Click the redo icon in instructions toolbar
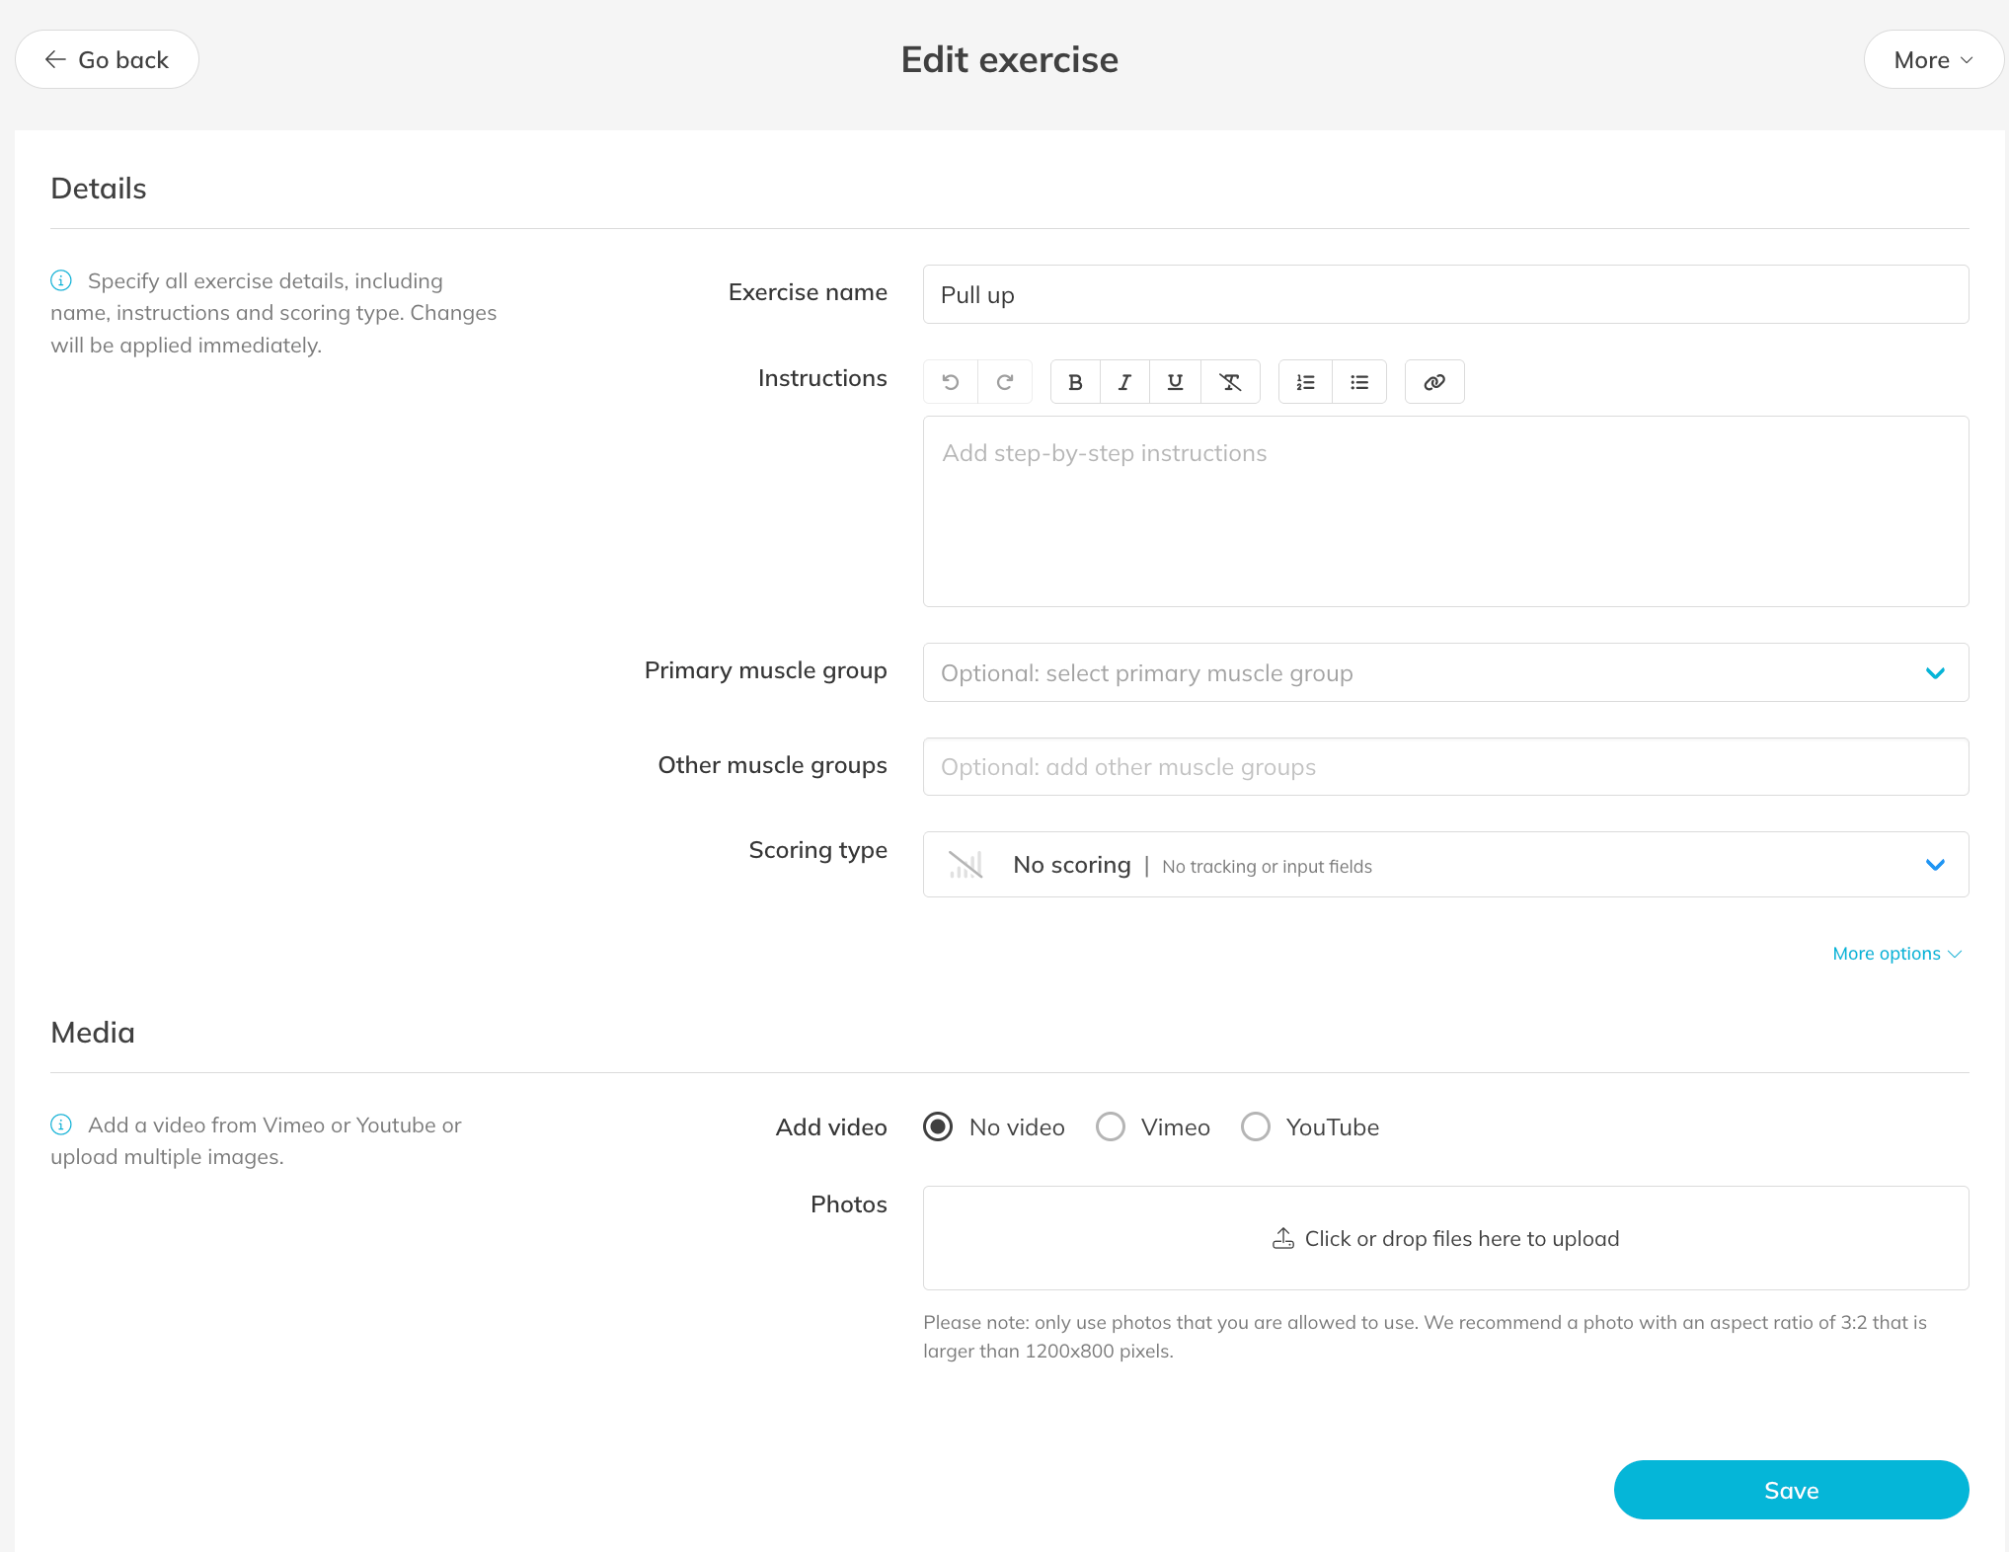This screenshot has width=2009, height=1552. tap(1005, 382)
